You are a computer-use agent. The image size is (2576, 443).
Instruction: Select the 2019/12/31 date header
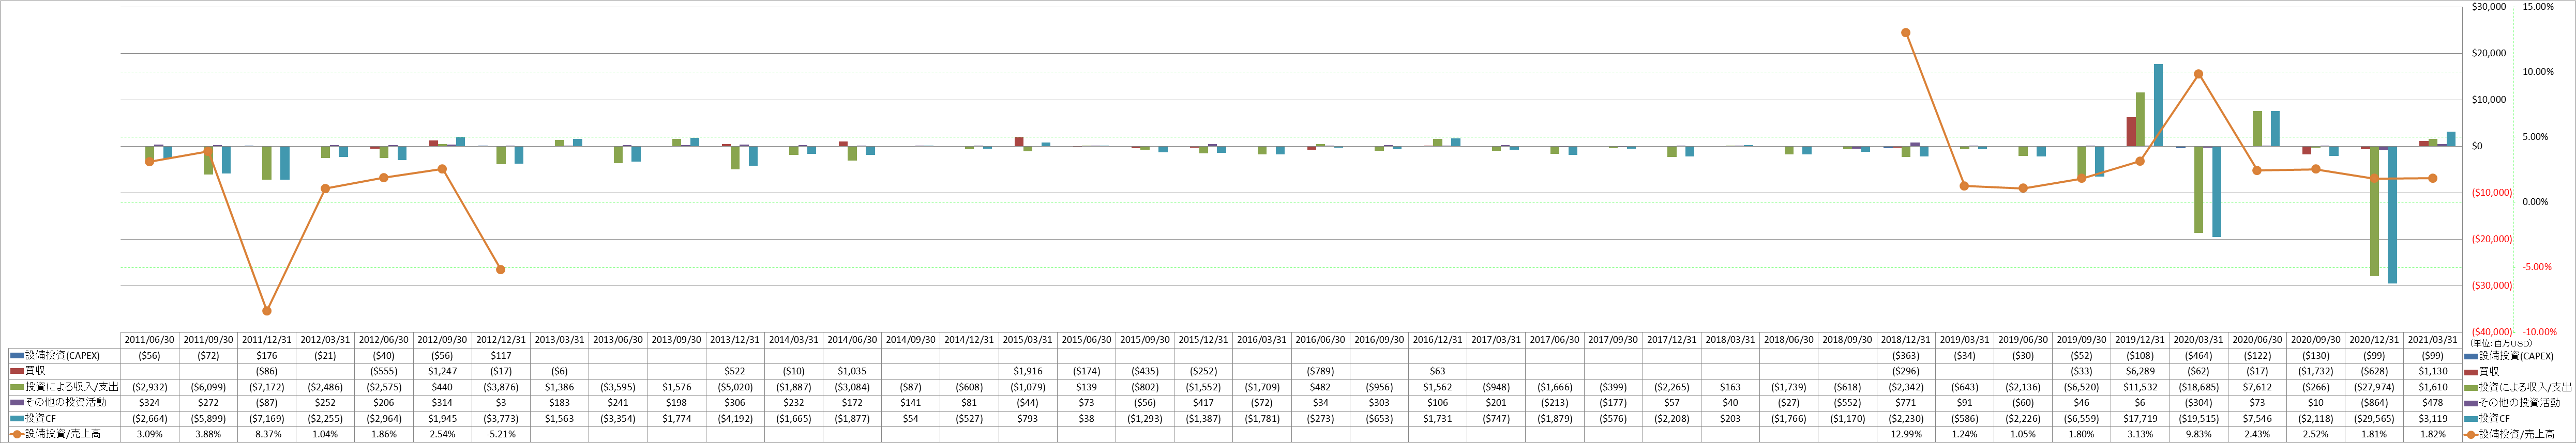pos(2140,340)
